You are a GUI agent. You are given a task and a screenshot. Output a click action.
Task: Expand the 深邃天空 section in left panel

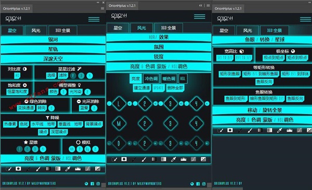[53, 59]
